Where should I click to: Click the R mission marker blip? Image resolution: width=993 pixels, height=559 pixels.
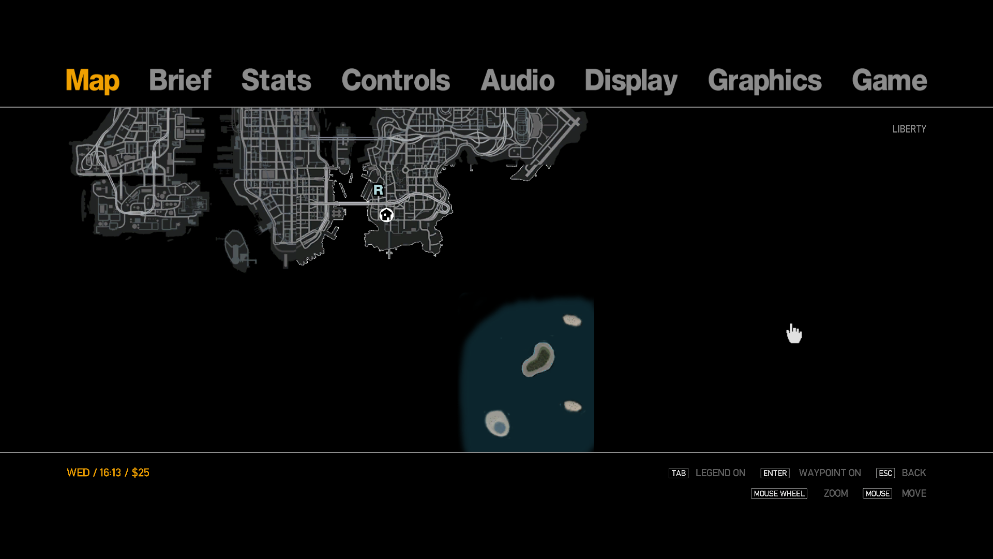[x=378, y=190]
